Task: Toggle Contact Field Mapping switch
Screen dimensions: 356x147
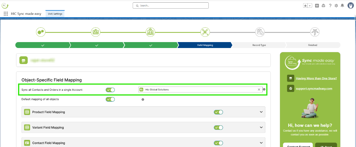Action: 219,143
